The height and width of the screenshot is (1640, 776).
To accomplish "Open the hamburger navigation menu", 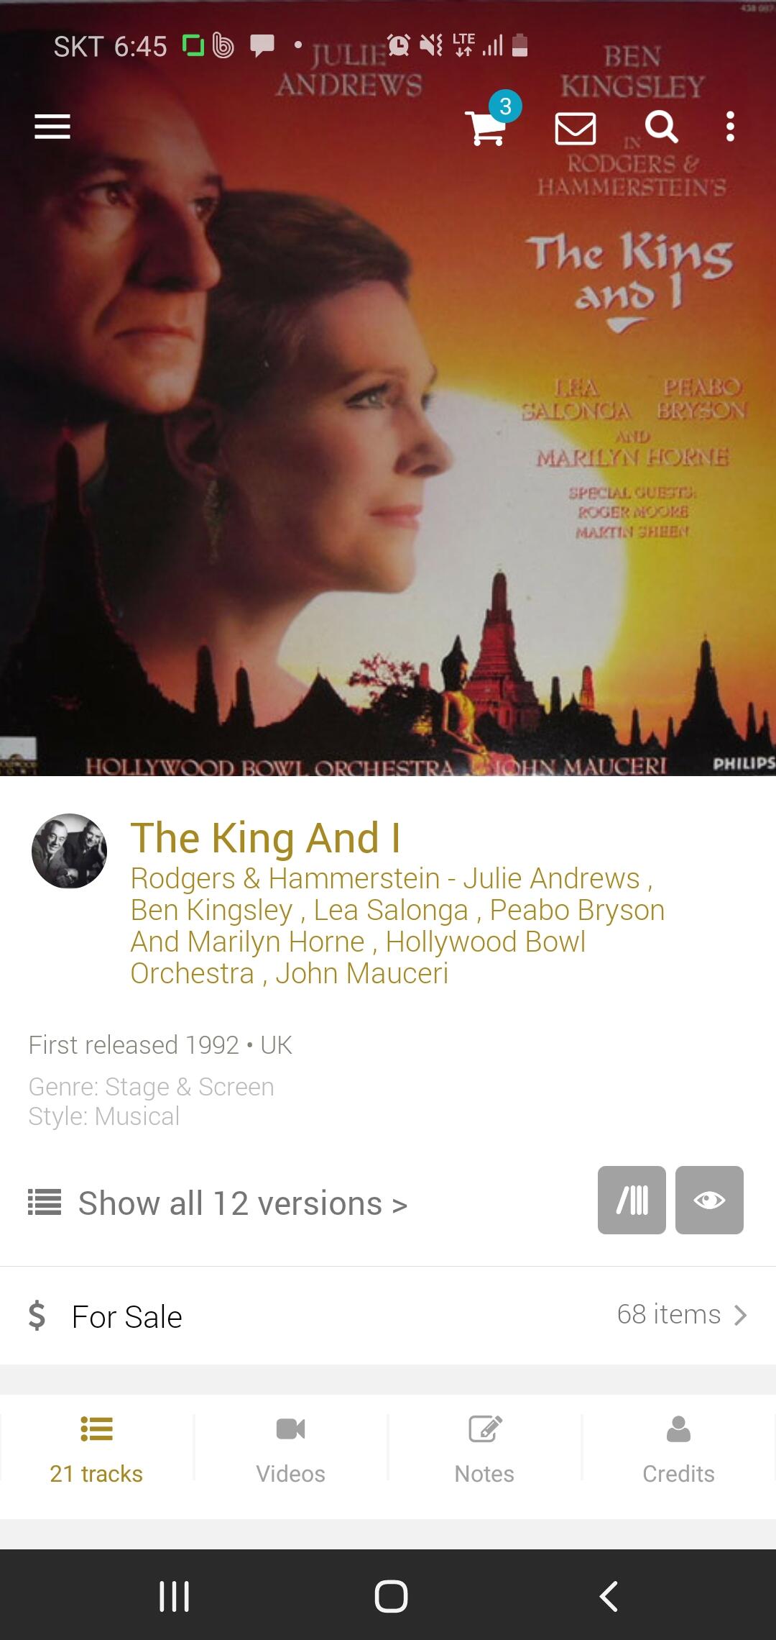I will [52, 127].
